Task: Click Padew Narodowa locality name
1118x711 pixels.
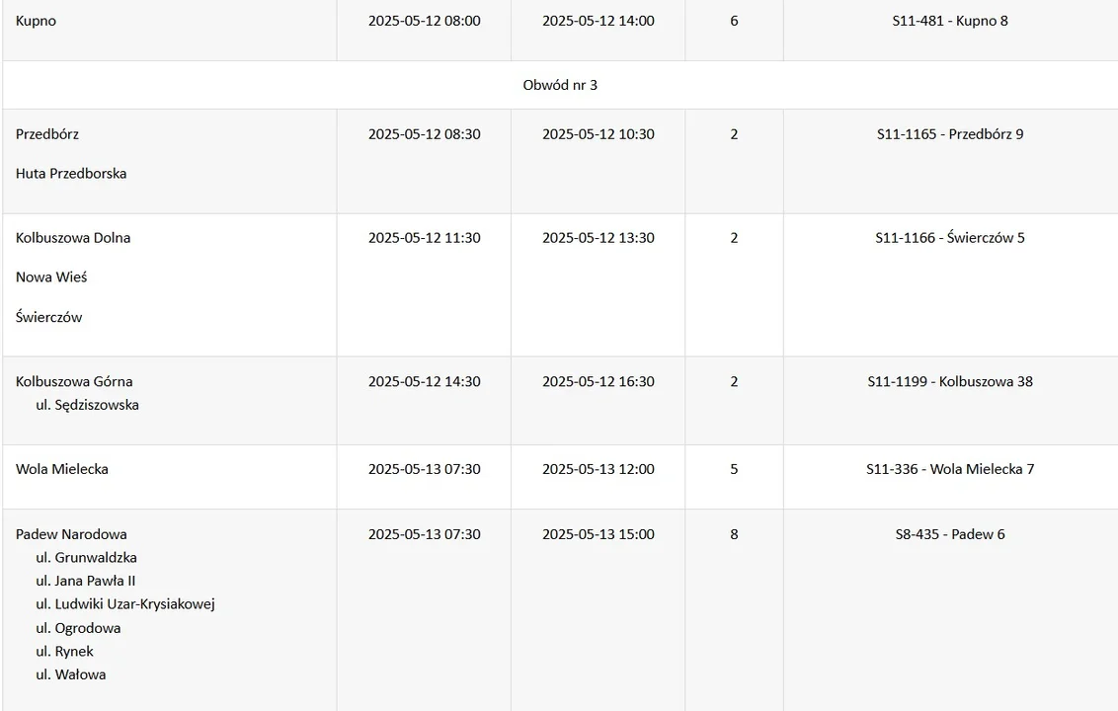Action: point(71,534)
